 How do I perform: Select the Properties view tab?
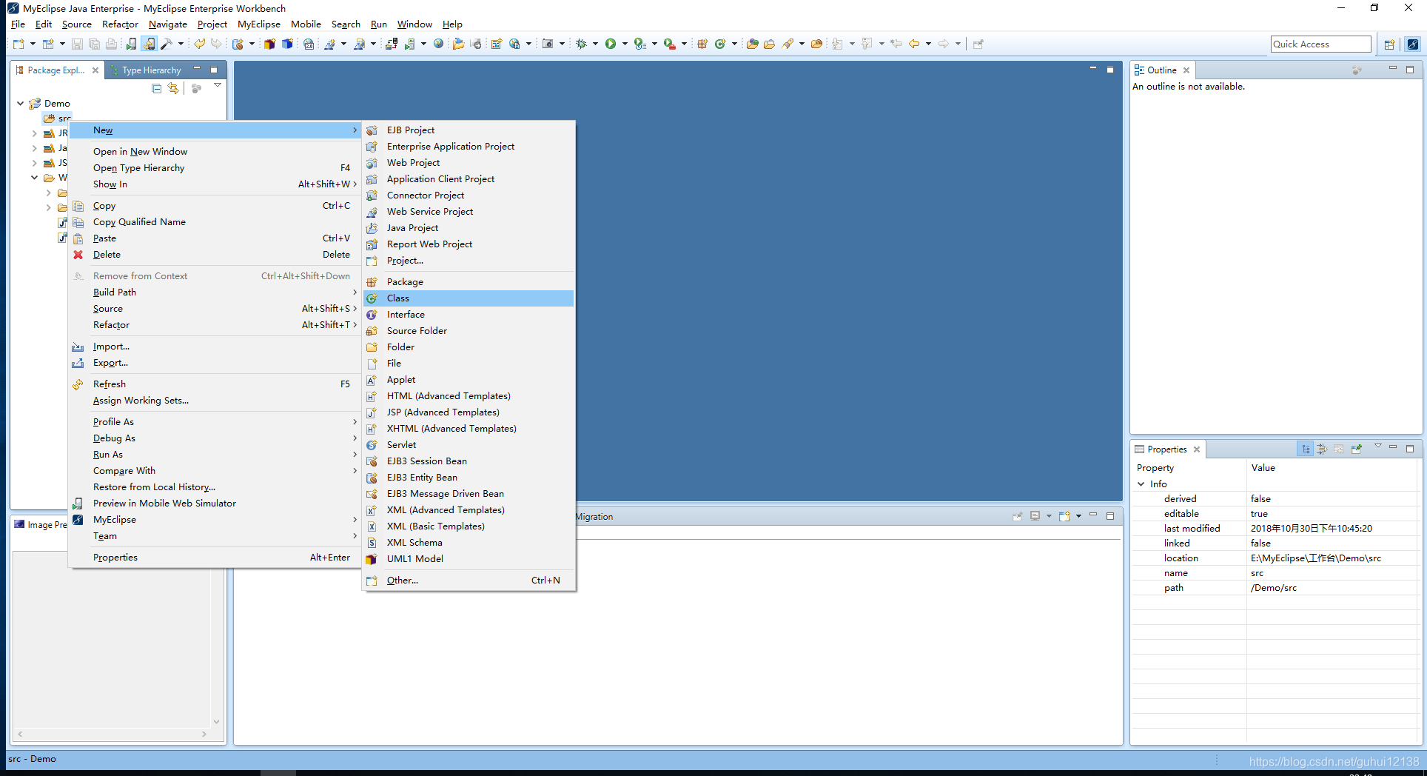[1166, 449]
